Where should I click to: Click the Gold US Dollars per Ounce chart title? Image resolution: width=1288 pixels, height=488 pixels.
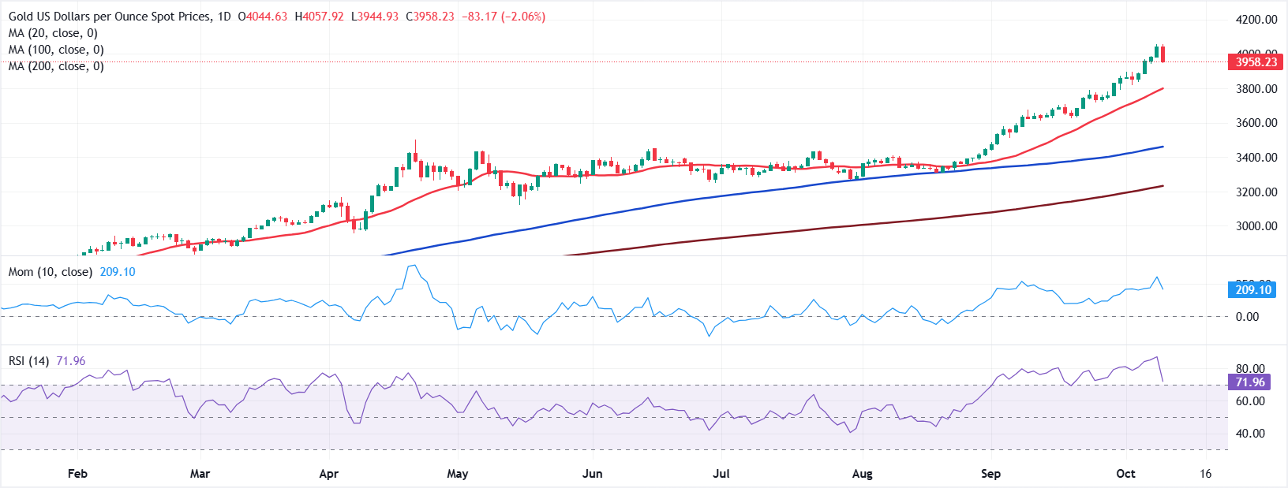(x=110, y=17)
